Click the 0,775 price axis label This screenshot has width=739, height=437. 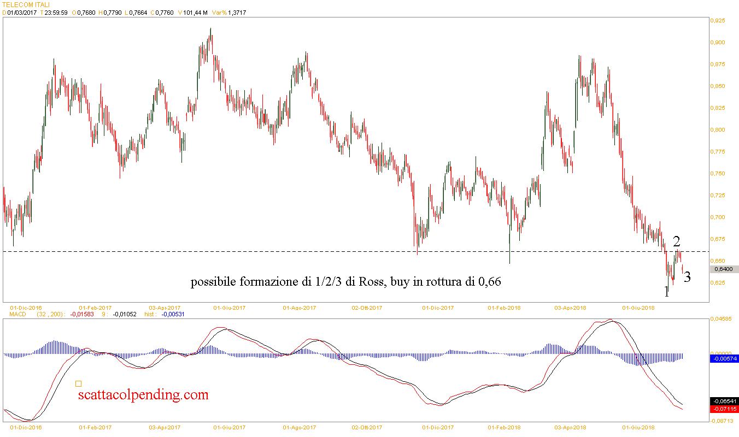pos(717,152)
